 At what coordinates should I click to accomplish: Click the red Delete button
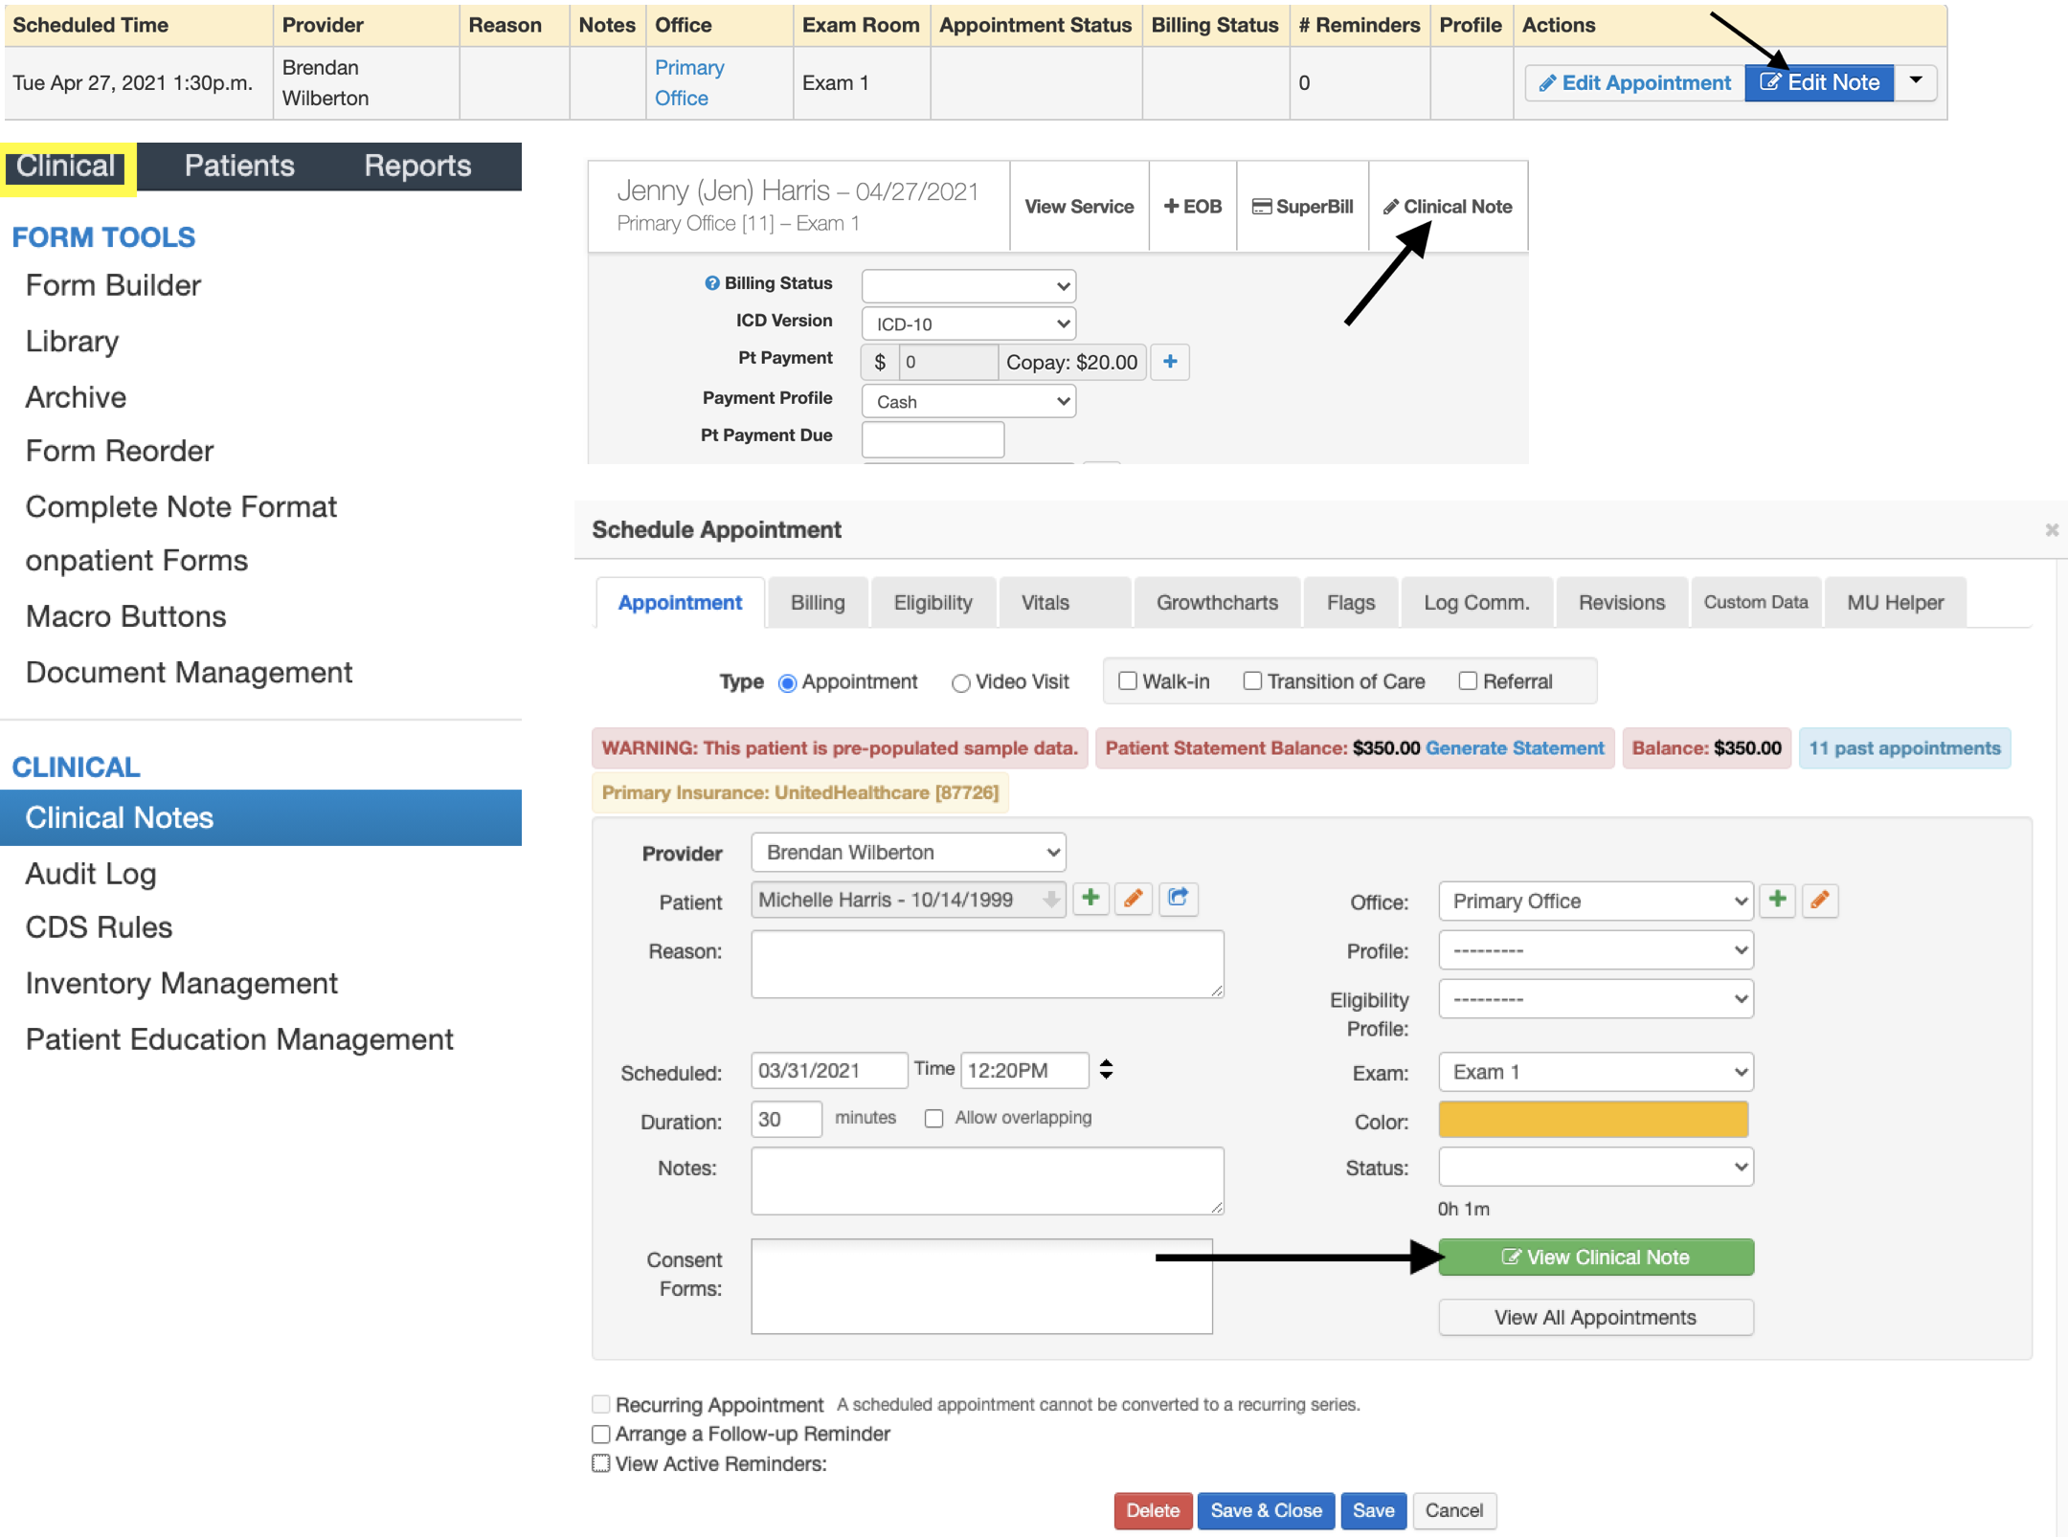tap(1153, 1510)
